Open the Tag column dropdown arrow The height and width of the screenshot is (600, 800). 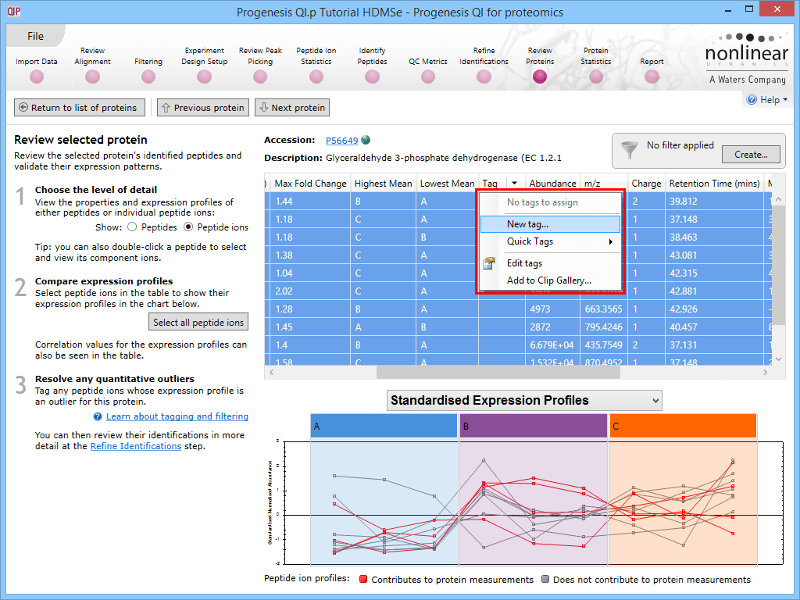pyautogui.click(x=514, y=183)
